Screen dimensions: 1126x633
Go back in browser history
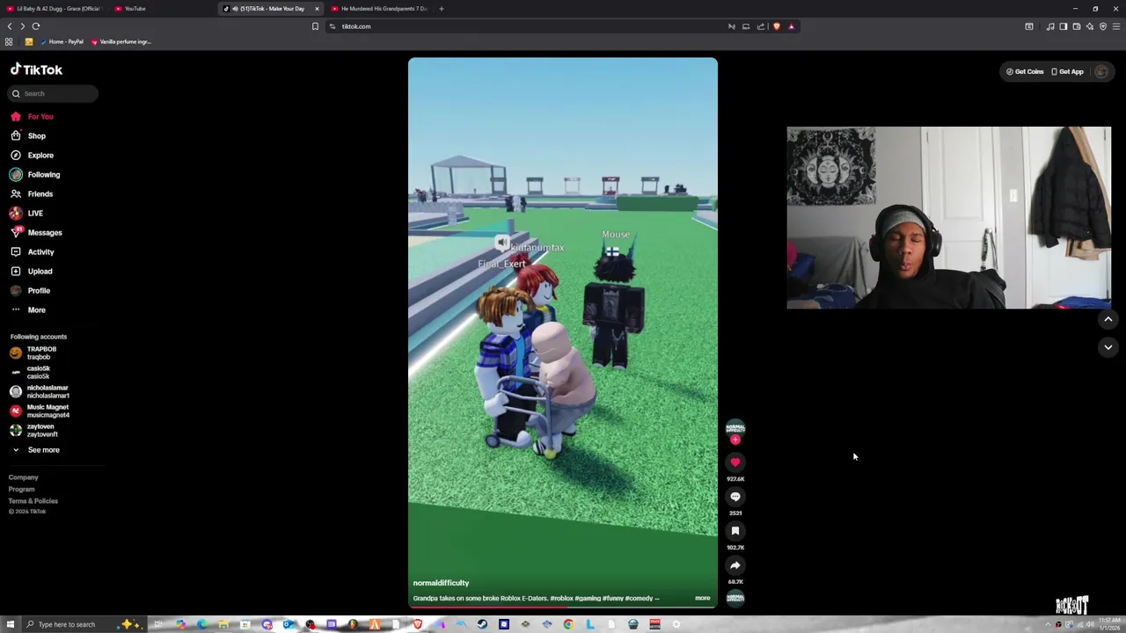click(10, 26)
